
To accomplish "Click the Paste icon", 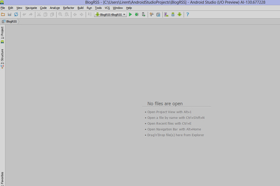I will tap(52, 14).
